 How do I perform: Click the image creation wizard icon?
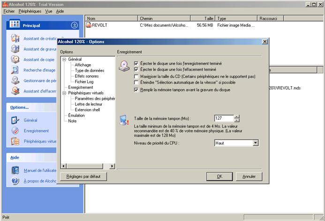pyautogui.click(x=15, y=38)
